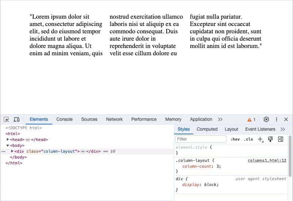The image size is (293, 201).
Task: Click the display property in div rule
Action: [x=191, y=185]
